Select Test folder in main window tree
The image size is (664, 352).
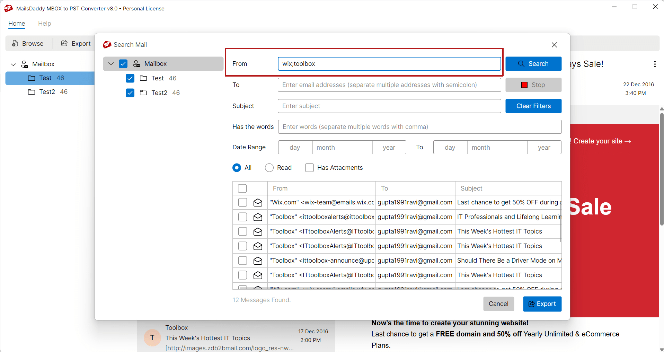(50, 78)
